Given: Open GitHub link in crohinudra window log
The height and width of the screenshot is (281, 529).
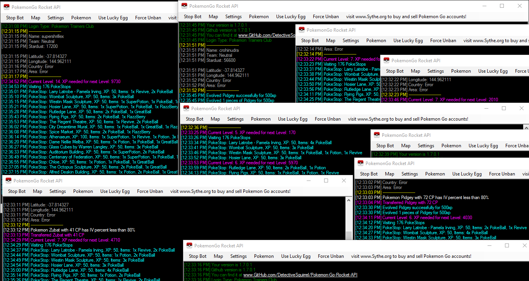Looking at the screenshot, I should pyautogui.click(x=267, y=35).
